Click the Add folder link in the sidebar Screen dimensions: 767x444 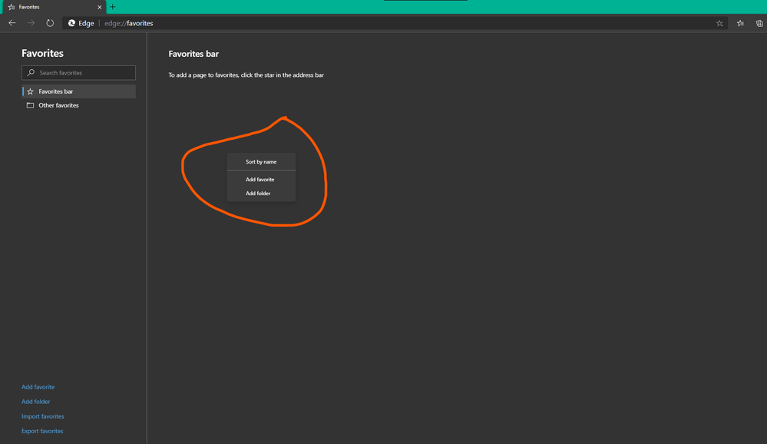[x=35, y=401]
